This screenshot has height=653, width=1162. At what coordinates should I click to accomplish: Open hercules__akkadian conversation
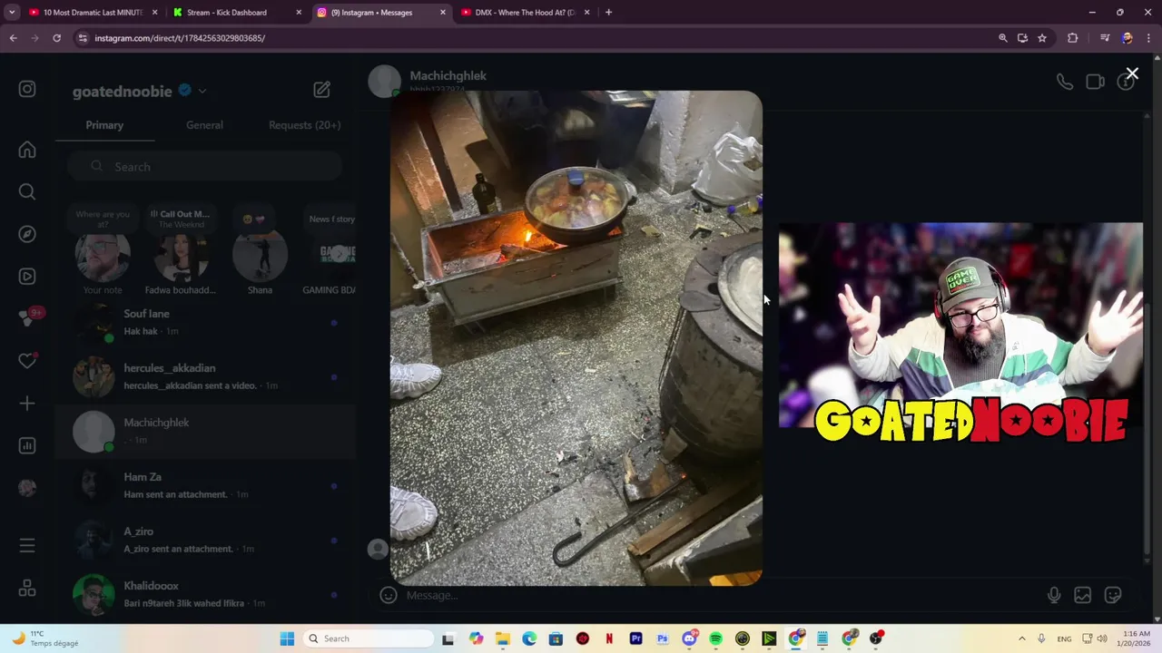[x=205, y=377]
